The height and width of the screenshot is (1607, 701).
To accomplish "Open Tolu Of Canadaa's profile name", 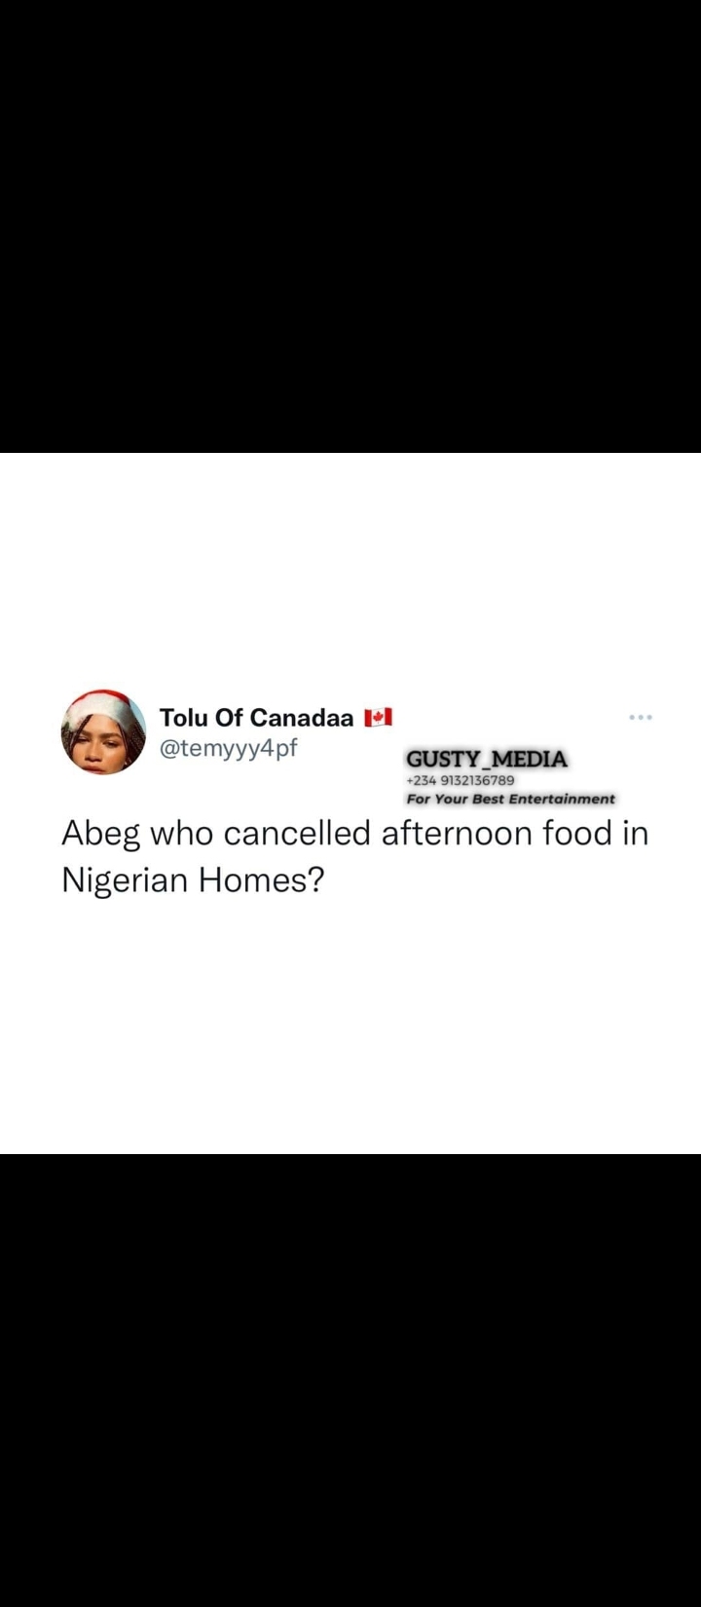I will point(256,718).
